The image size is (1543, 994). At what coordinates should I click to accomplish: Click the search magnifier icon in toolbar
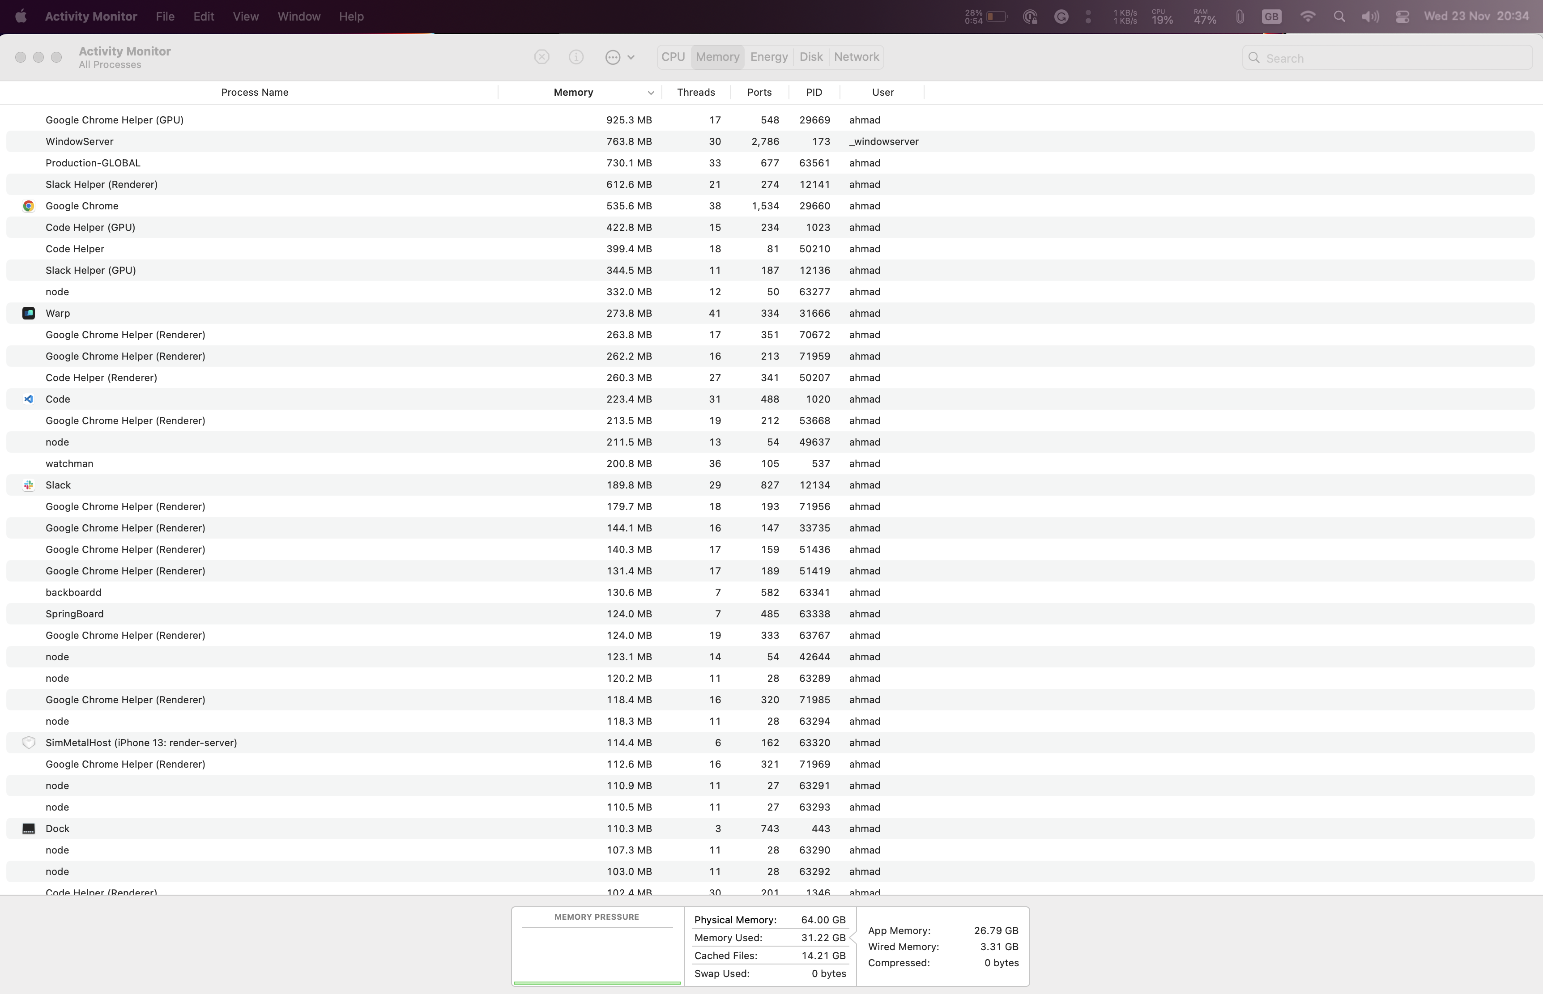pyautogui.click(x=1254, y=58)
